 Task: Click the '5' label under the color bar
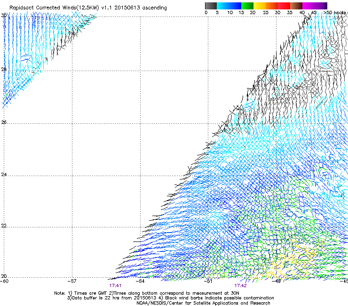217,13
